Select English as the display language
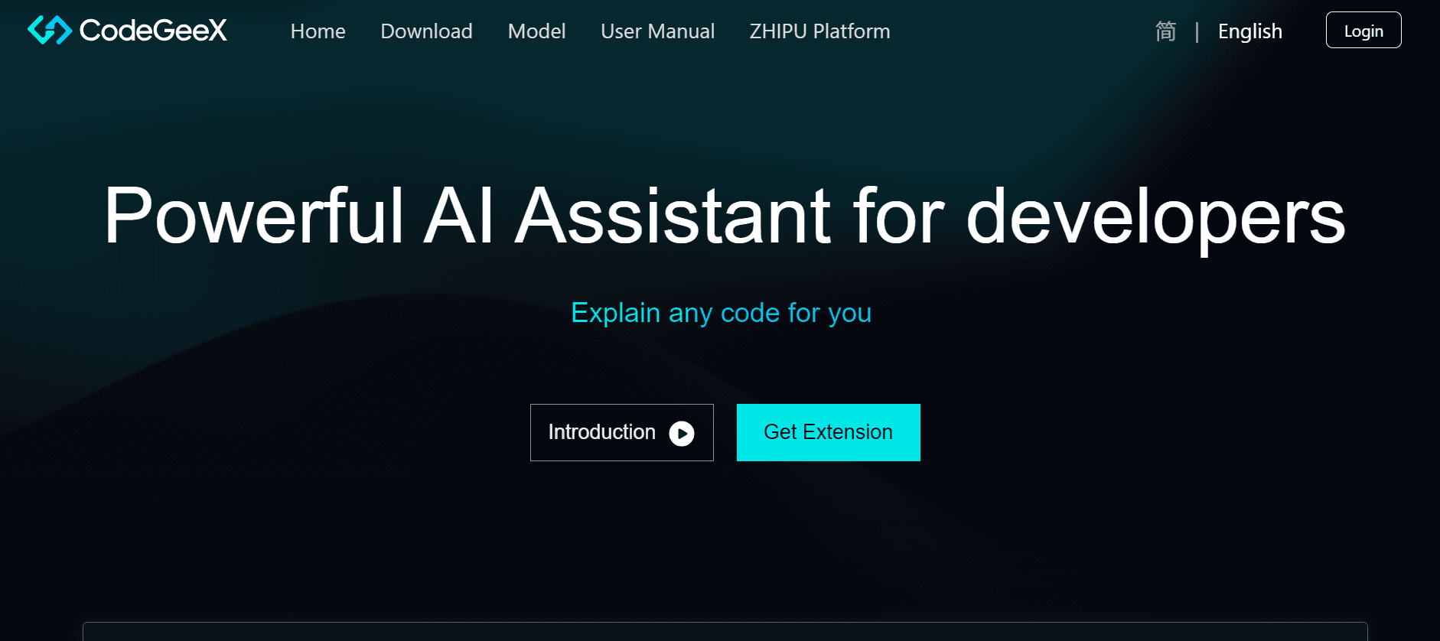This screenshot has width=1440, height=641. pos(1250,31)
